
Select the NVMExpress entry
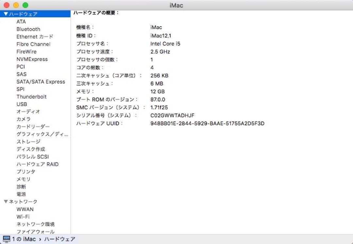tap(32, 59)
